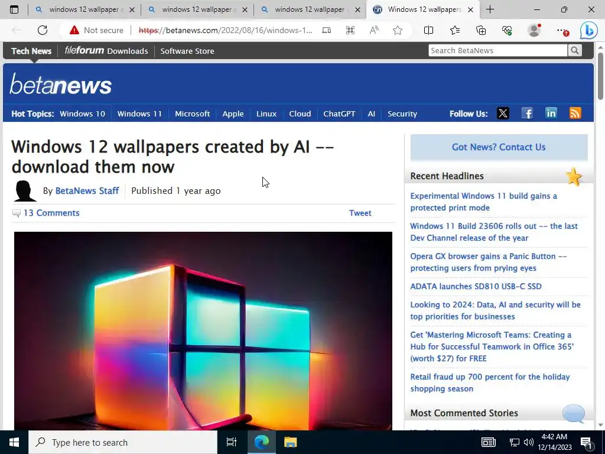This screenshot has height=454, width=605.
Task: Click the grid apps icon in address bar
Action: tap(350, 30)
